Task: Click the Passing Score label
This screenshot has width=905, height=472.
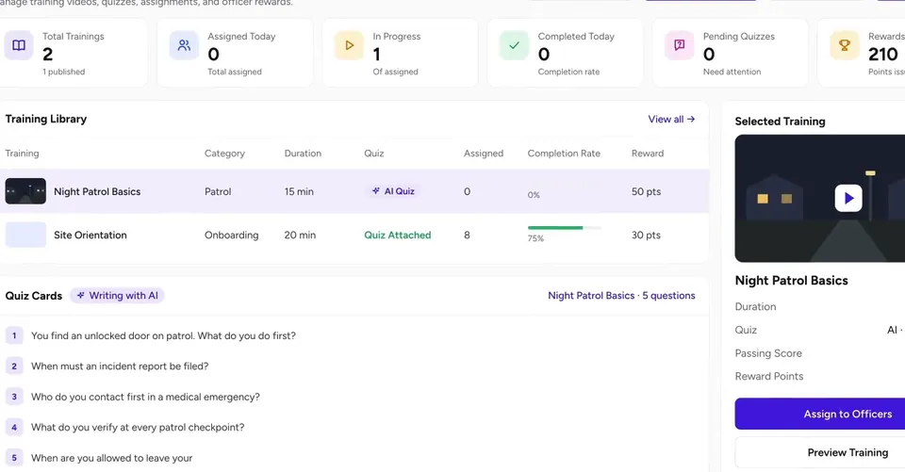Action: pyautogui.click(x=768, y=353)
